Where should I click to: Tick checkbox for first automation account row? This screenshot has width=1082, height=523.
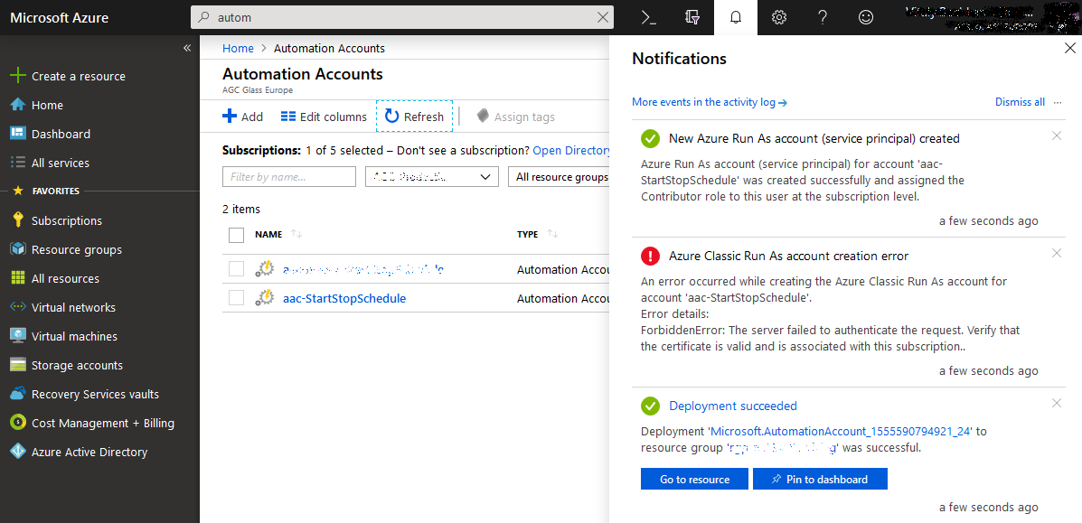pyautogui.click(x=236, y=269)
